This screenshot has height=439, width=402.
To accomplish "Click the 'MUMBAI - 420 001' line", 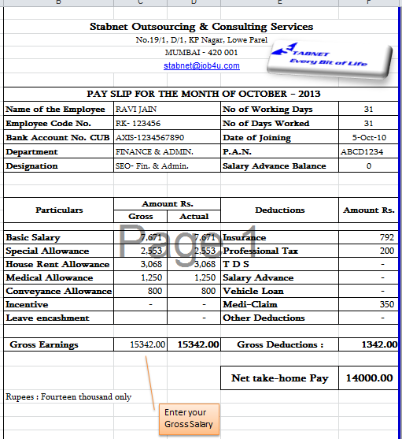I will tap(201, 53).
